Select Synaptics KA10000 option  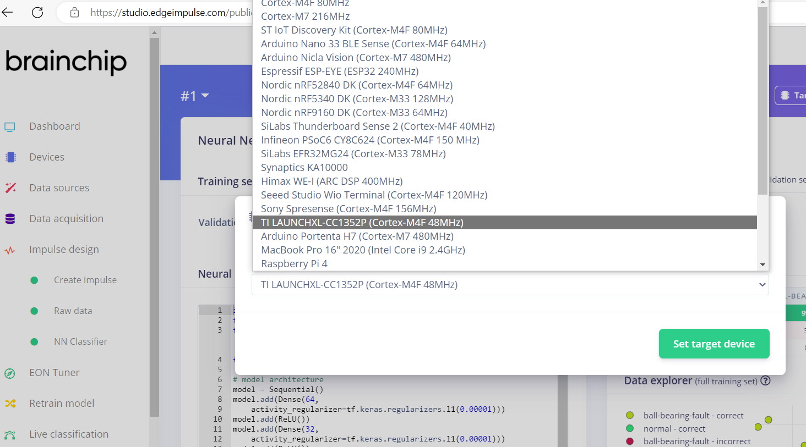point(505,168)
